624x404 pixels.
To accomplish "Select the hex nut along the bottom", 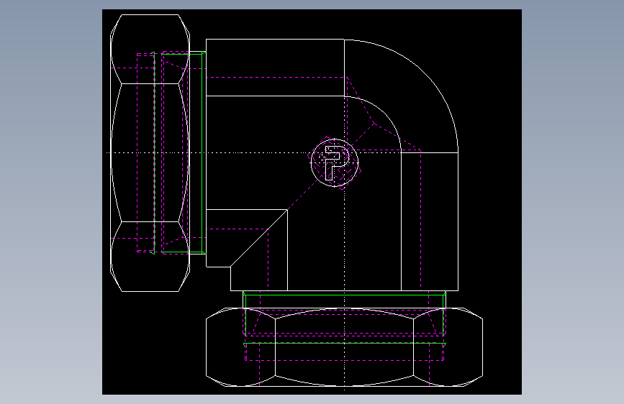I will 344,346.
